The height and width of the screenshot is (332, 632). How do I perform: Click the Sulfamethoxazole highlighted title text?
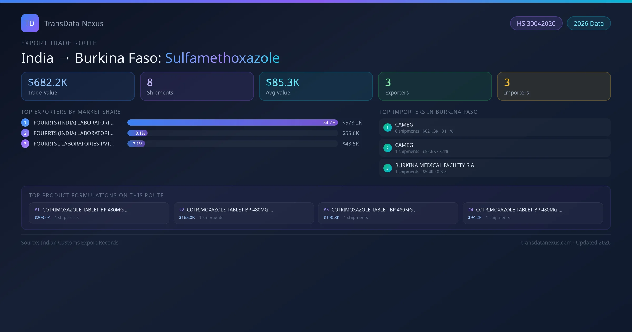(222, 58)
